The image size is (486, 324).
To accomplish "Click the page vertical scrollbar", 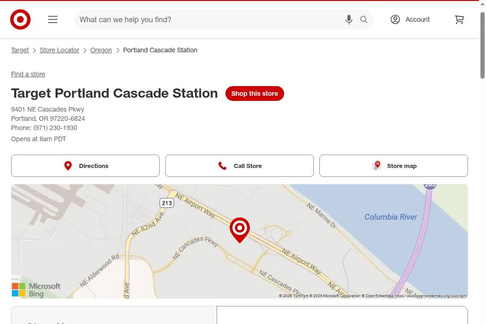I will pos(482,45).
